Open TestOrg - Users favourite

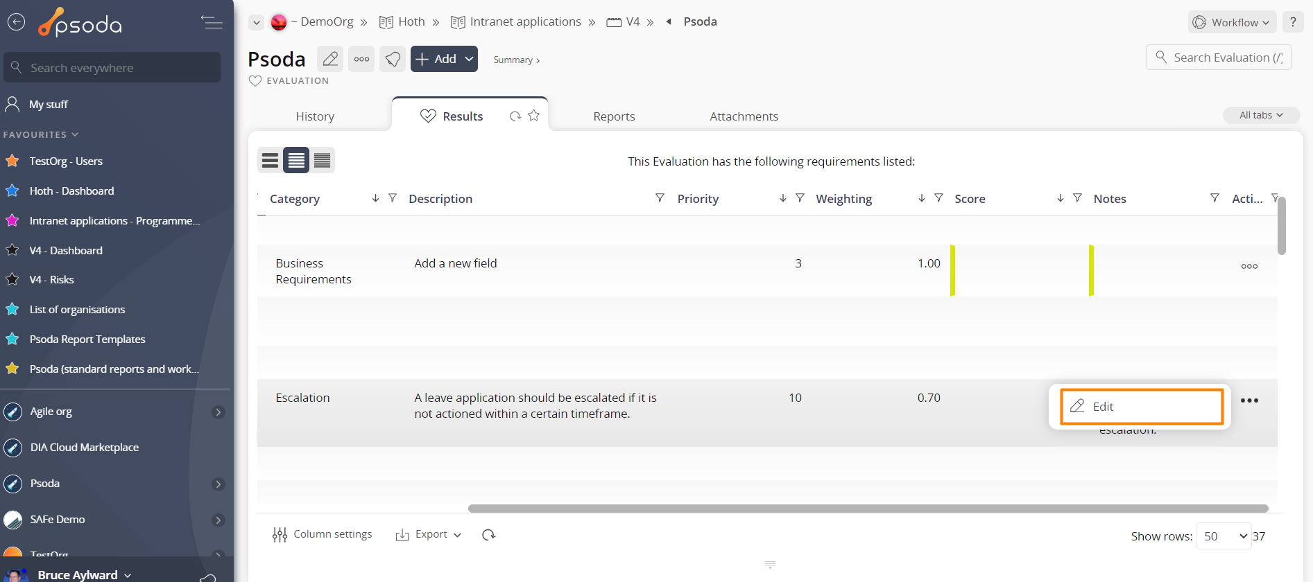click(66, 161)
